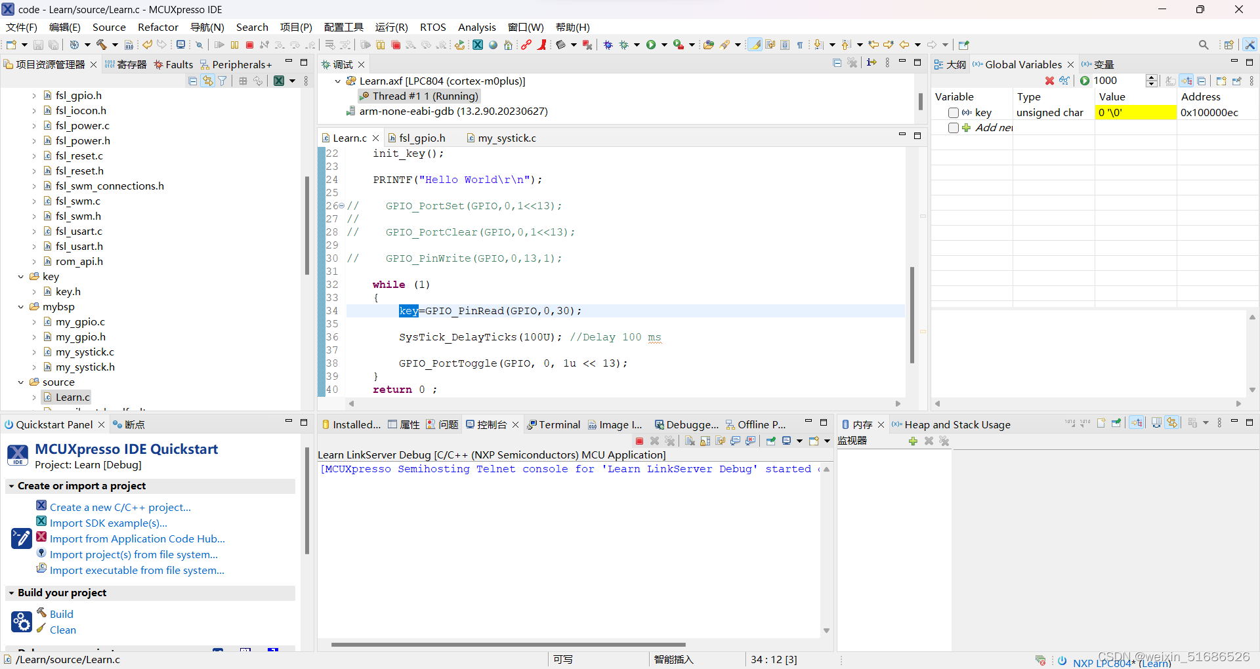The image size is (1260, 669).
Task: Click the Save icon in main toolbar
Action: pyautogui.click(x=38, y=45)
